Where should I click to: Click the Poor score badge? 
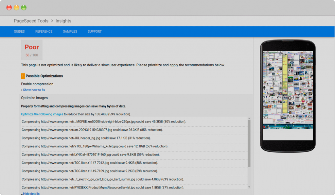click(32, 50)
